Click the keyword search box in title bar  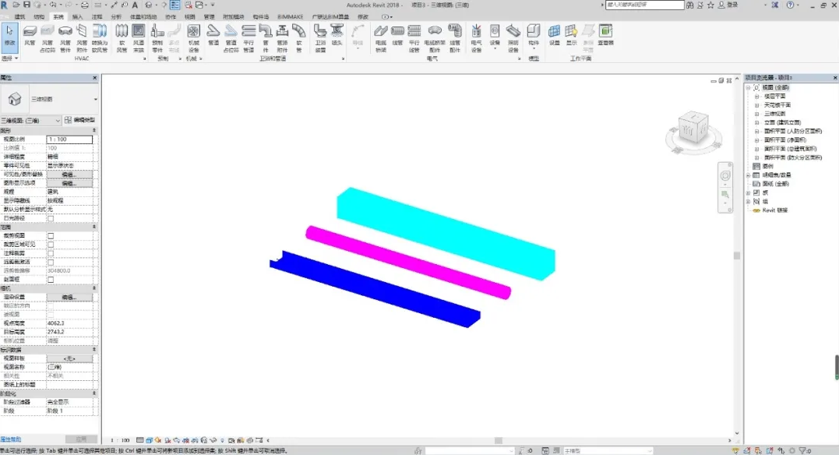coord(645,5)
